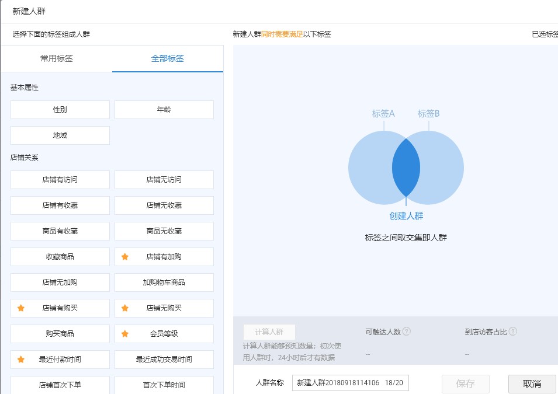Click the star icon beside 店铺有加购
Viewport: 558px width, 394px height.
pos(125,257)
